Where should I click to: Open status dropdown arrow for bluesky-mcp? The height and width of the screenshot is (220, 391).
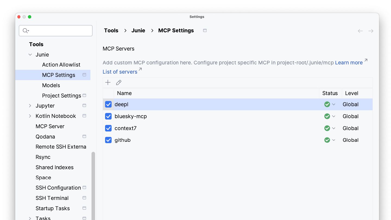click(x=334, y=116)
